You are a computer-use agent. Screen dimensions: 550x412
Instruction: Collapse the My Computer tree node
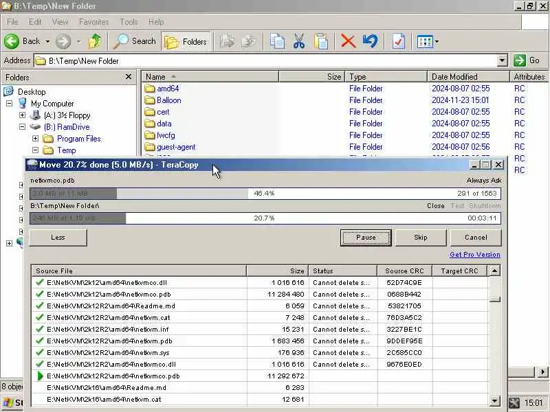point(10,104)
